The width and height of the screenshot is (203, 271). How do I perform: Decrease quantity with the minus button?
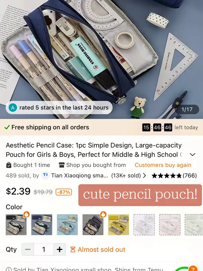(x=28, y=249)
